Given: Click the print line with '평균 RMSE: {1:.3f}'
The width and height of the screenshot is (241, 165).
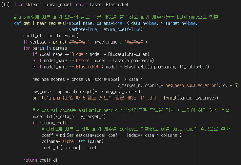Looking at the screenshot, I should point(125,98).
